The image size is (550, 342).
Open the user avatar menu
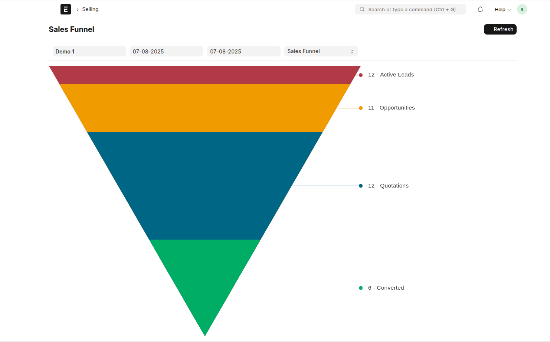coord(522,9)
